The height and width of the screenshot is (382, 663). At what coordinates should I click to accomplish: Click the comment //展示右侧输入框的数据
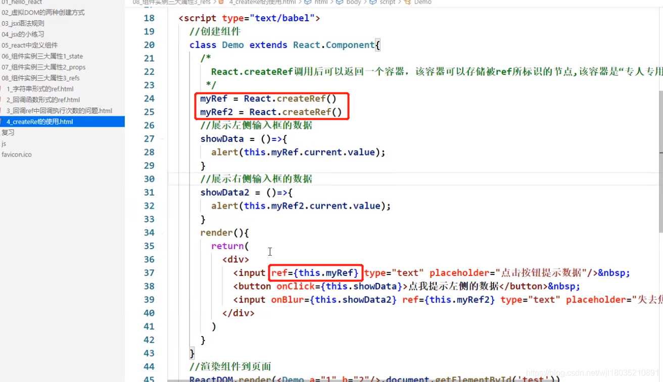[x=256, y=179]
